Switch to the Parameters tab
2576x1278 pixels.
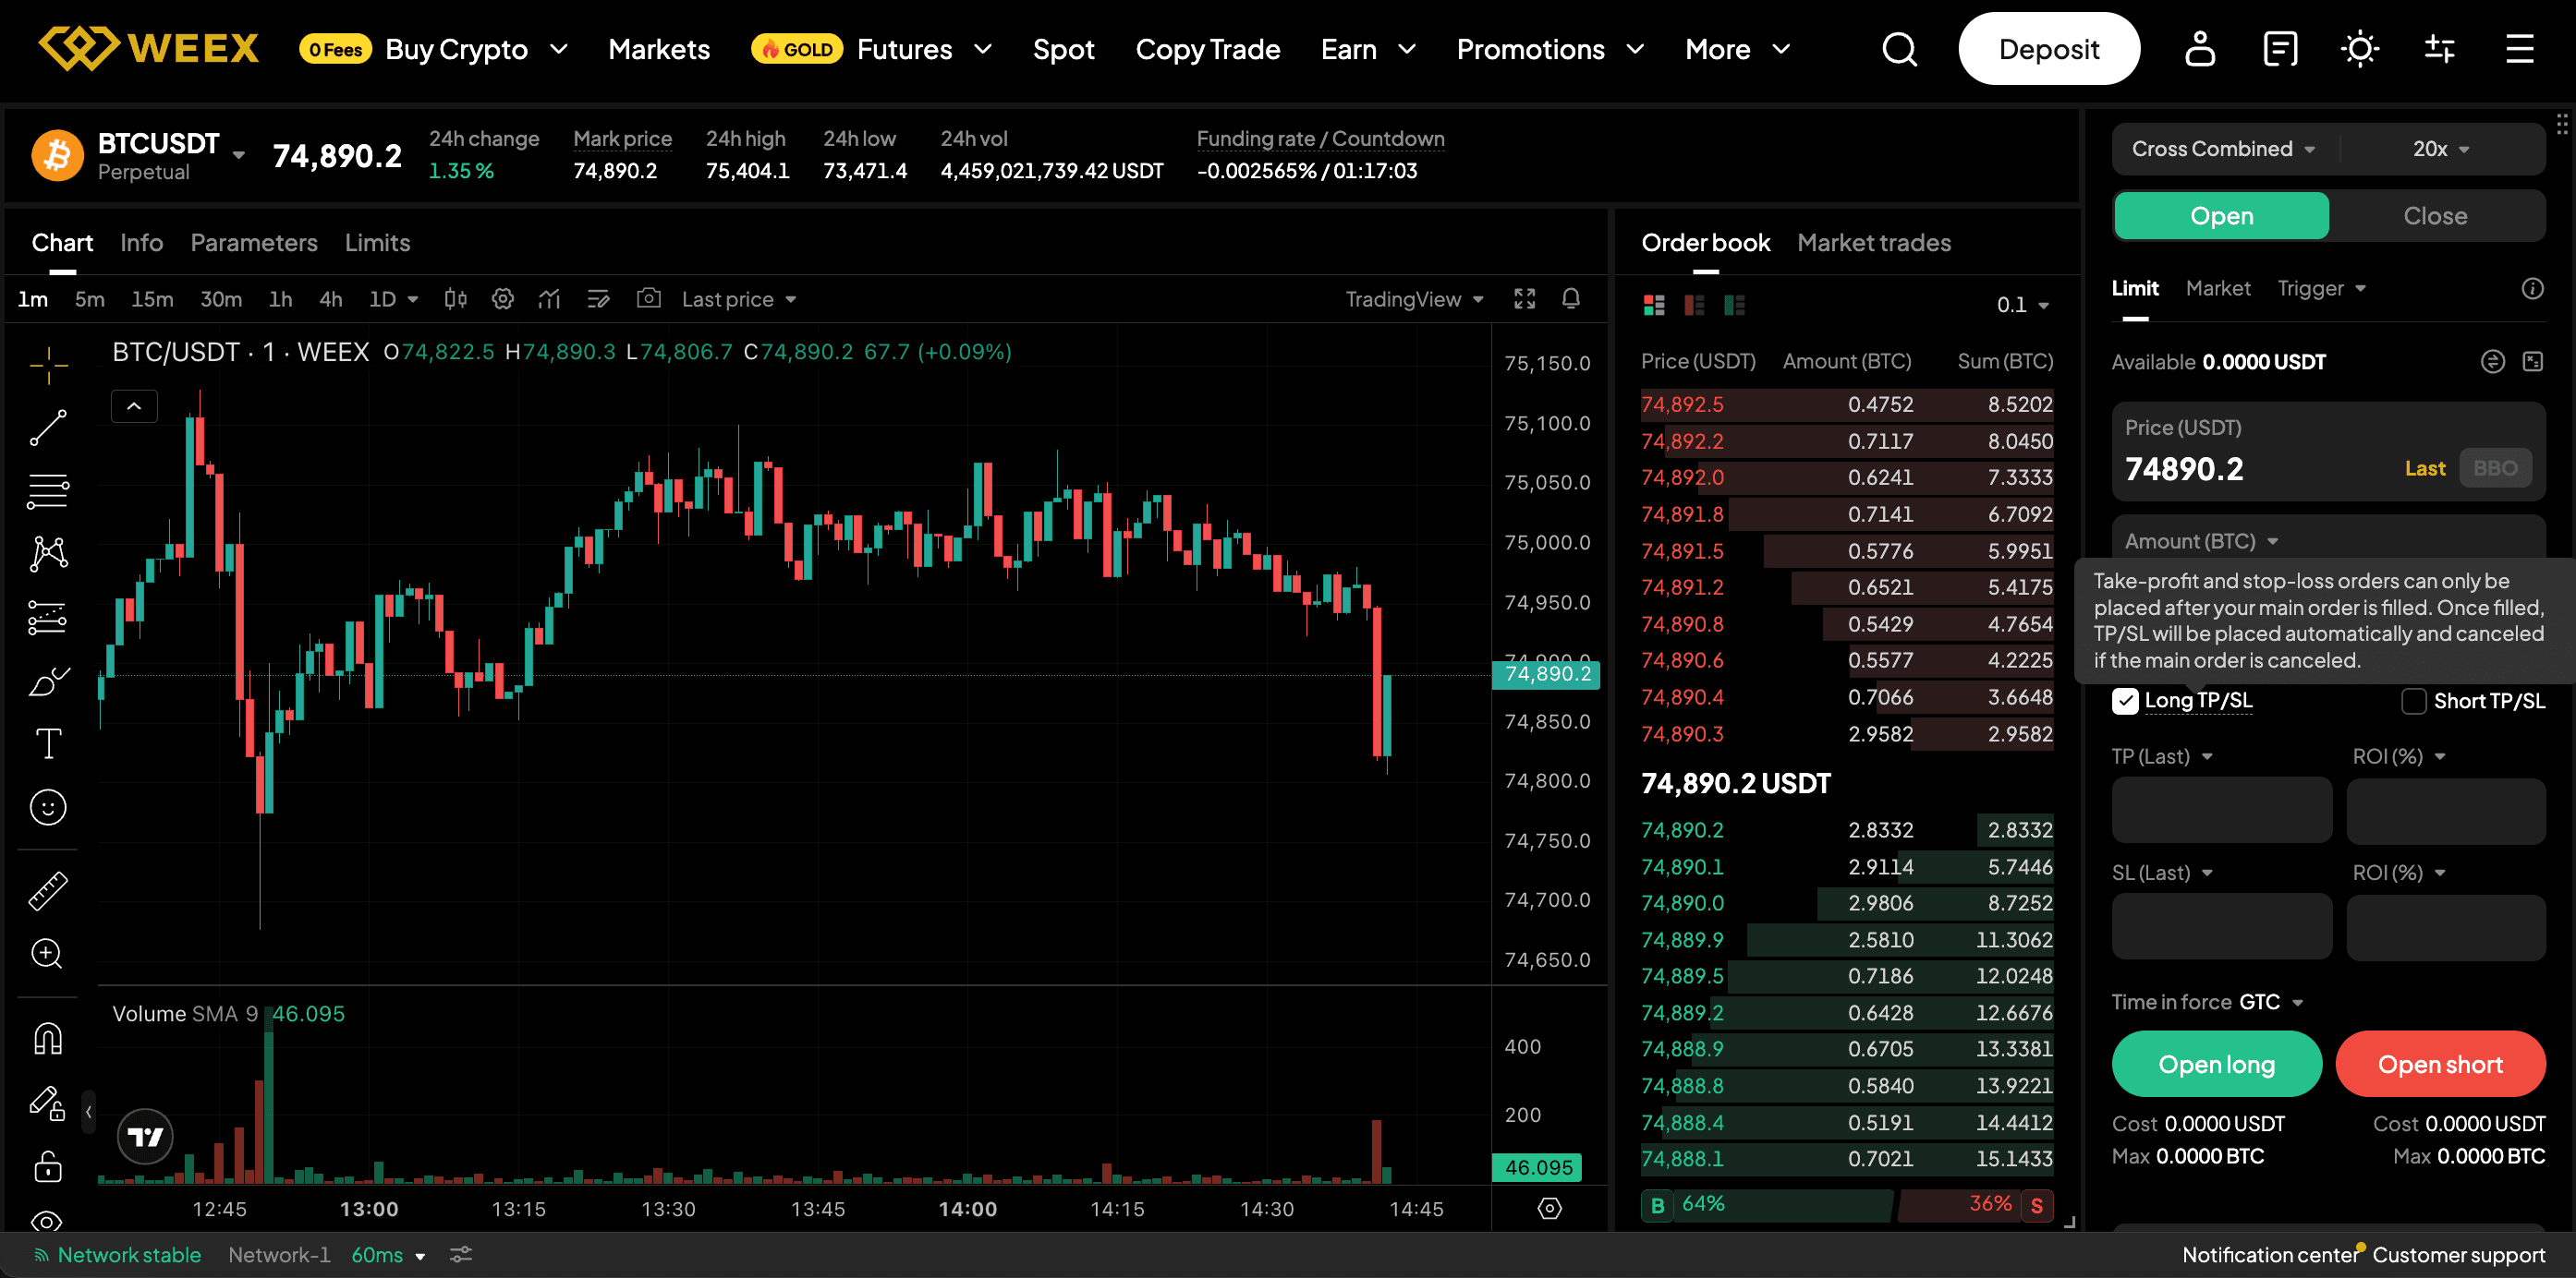[254, 243]
